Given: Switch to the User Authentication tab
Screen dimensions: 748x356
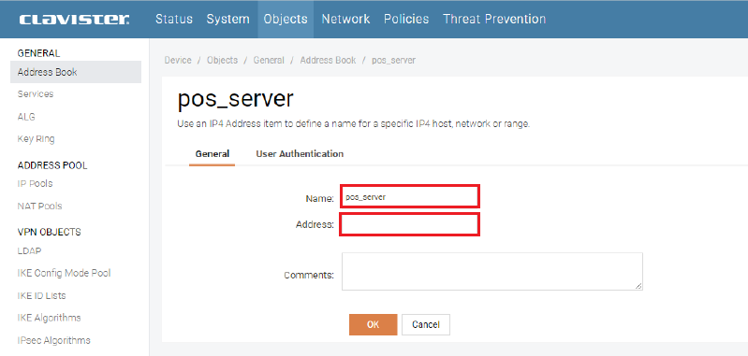Looking at the screenshot, I should pyautogui.click(x=300, y=154).
